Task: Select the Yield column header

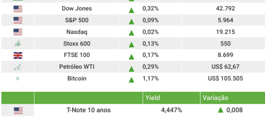Action: 153,98
